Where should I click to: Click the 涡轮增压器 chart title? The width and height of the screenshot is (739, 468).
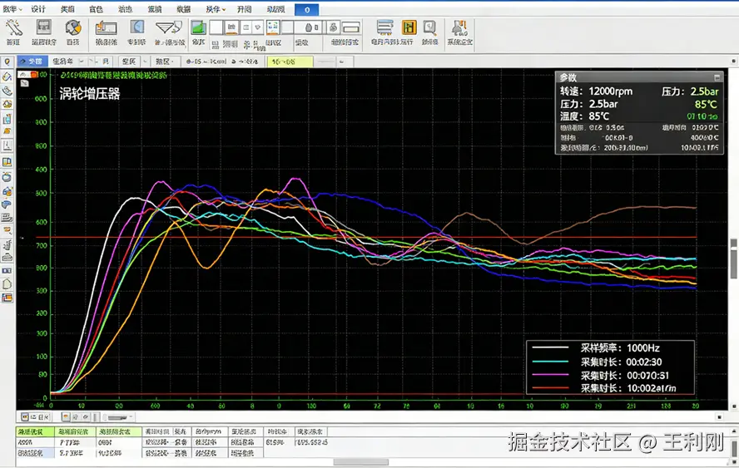tap(90, 94)
